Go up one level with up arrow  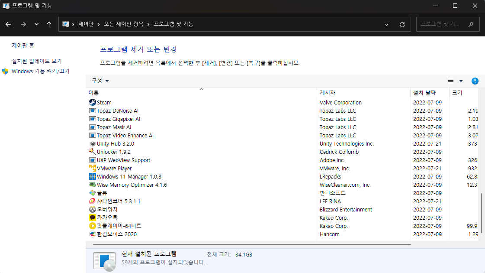click(x=49, y=24)
